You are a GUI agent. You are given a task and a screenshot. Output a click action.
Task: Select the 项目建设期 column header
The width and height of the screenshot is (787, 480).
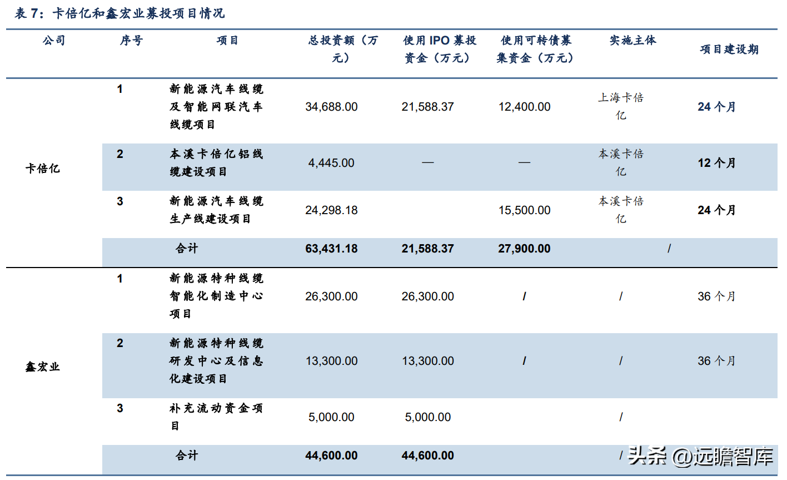729,49
